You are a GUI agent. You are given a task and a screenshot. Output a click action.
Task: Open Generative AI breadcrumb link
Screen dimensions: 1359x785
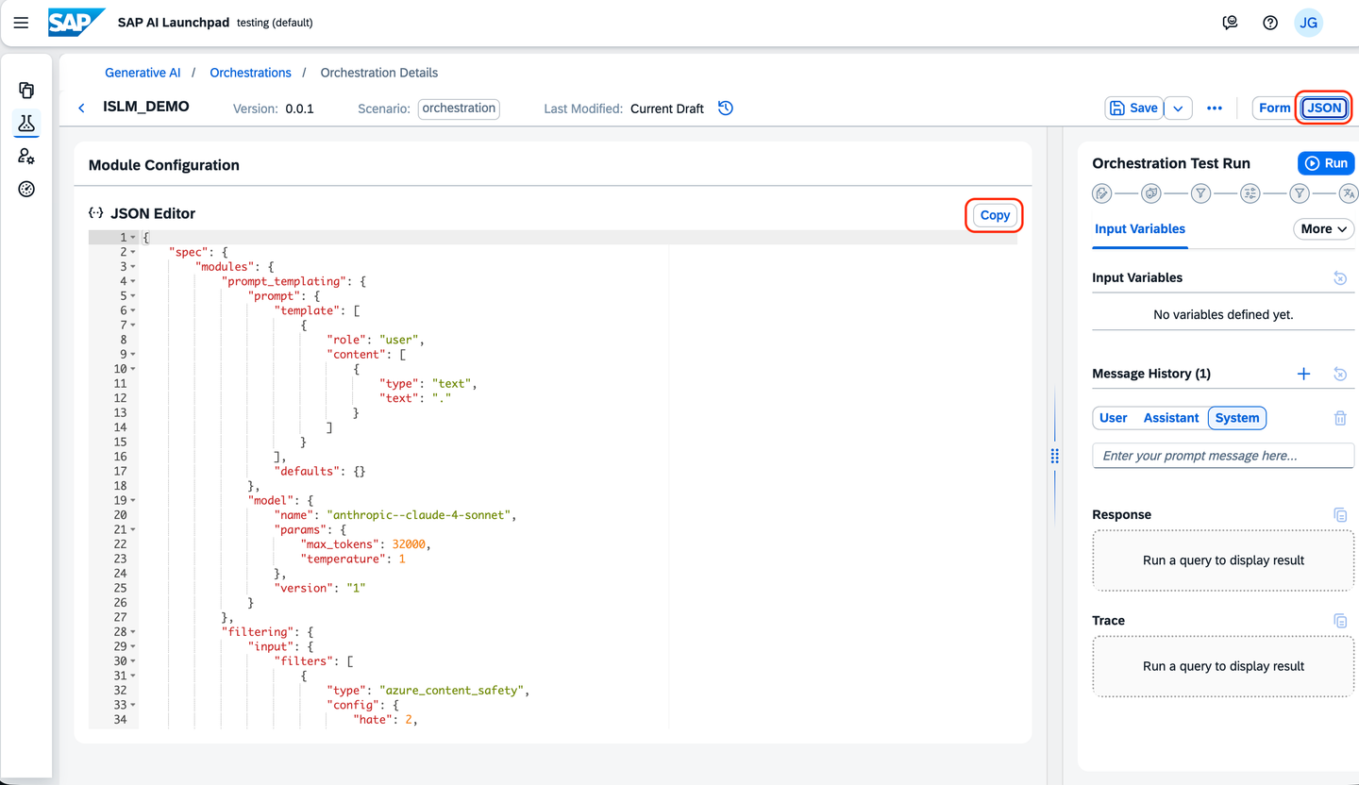(x=143, y=73)
